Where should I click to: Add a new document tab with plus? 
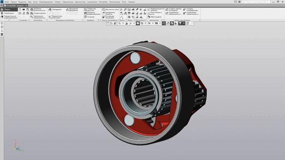tap(1, 5)
